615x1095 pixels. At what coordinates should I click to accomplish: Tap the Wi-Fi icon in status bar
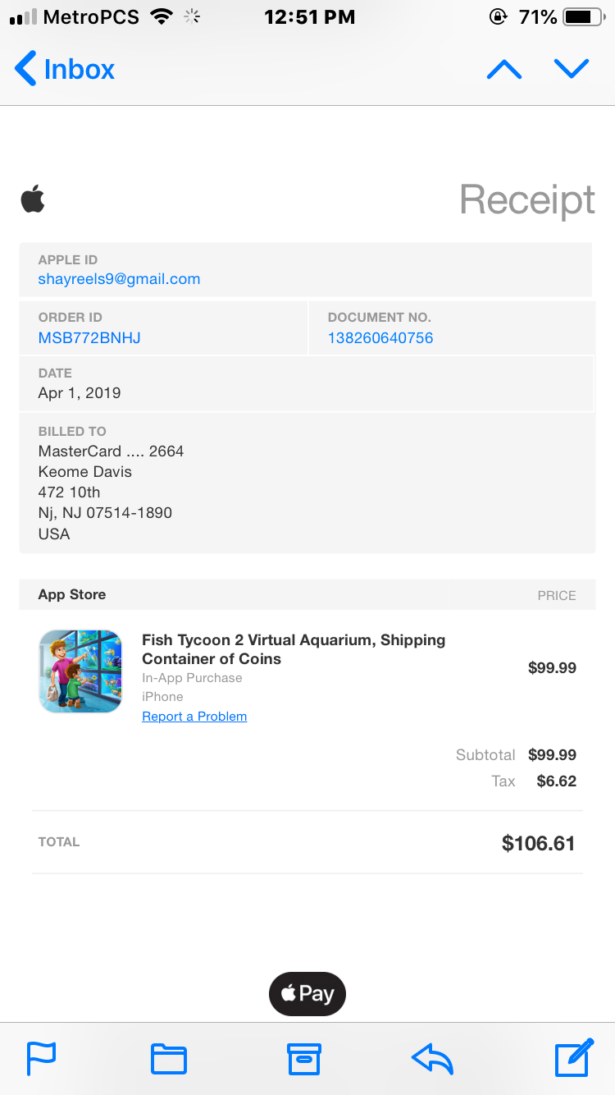tap(162, 16)
